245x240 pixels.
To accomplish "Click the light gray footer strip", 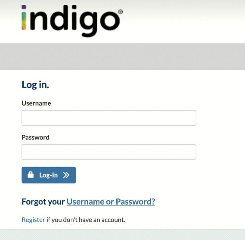I will 122,234.
